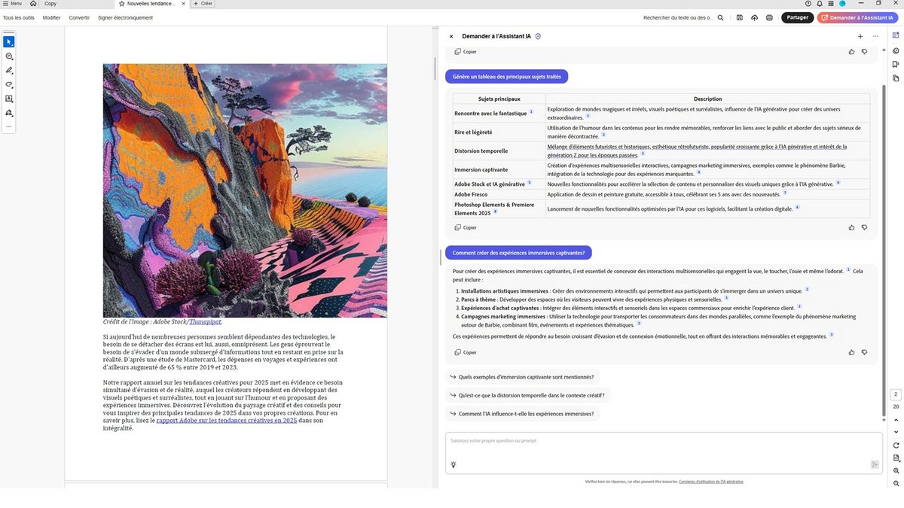Select the pen annotation tool
The height and width of the screenshot is (508, 904).
point(9,70)
